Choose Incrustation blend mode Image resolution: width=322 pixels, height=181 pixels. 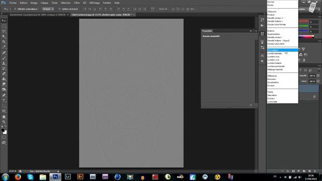tap(282, 50)
